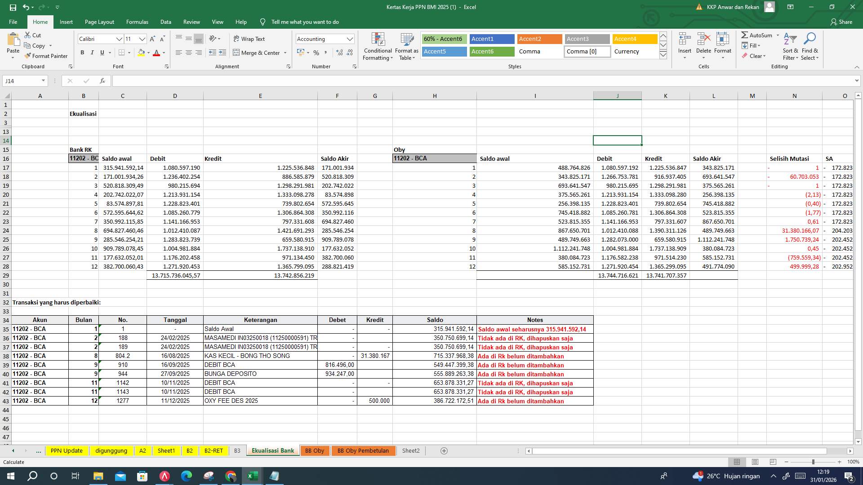Open the Accounting number format dropdown

point(351,39)
